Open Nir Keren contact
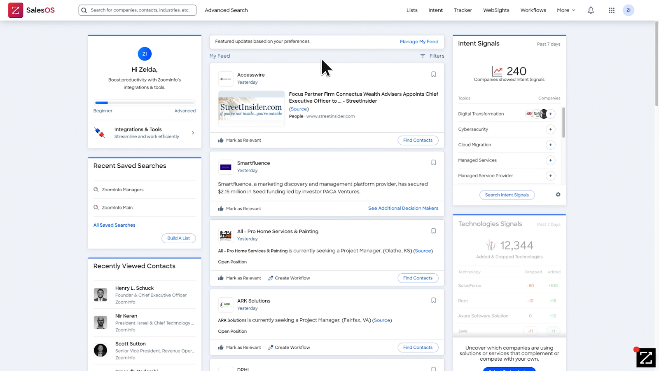The image size is (659, 371). click(x=145, y=323)
